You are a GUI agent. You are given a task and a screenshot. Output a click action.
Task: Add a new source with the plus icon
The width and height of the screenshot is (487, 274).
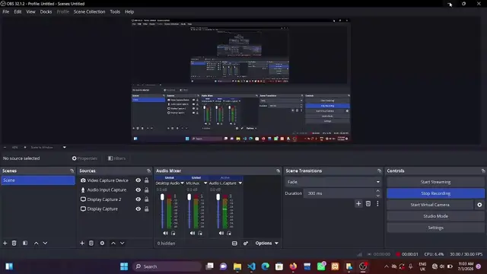coord(82,244)
